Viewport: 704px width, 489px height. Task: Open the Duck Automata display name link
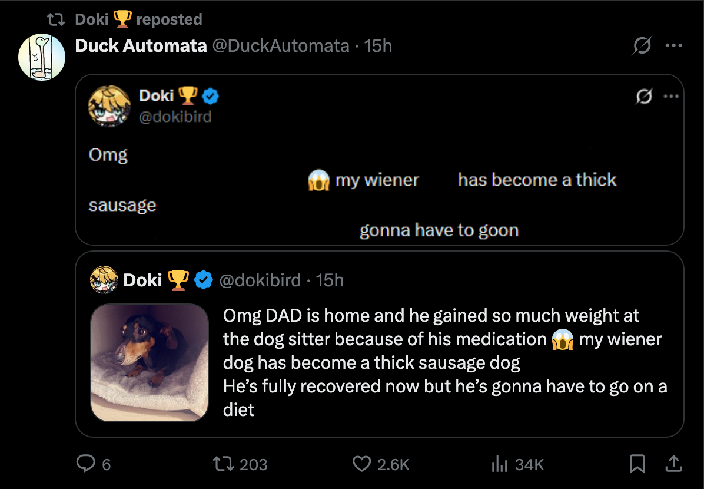141,45
